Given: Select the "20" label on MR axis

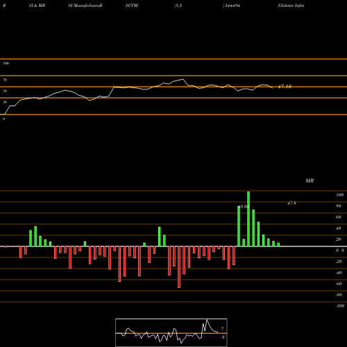Looking at the screenshot, I should [339, 239].
